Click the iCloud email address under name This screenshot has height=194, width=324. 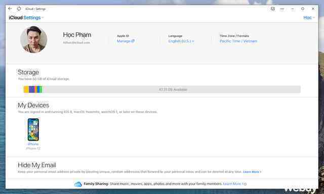click(76, 43)
